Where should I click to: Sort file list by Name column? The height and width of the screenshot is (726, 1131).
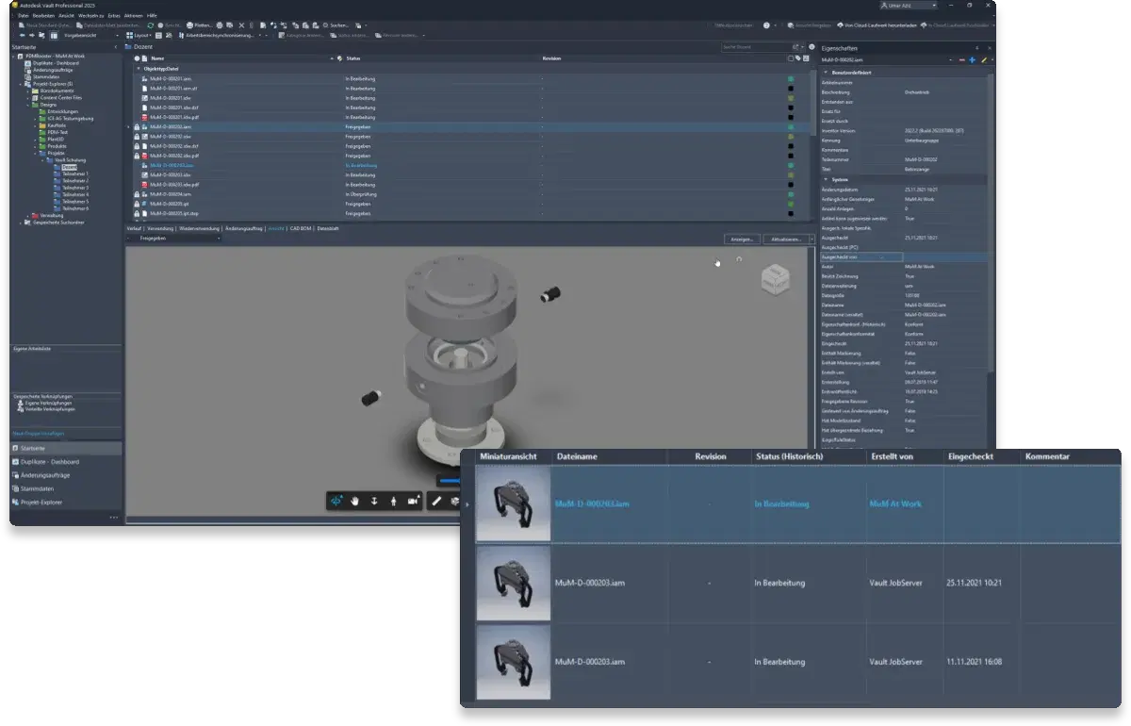coord(157,58)
